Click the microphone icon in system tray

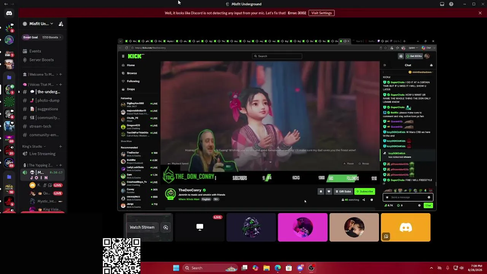[x=447, y=268]
